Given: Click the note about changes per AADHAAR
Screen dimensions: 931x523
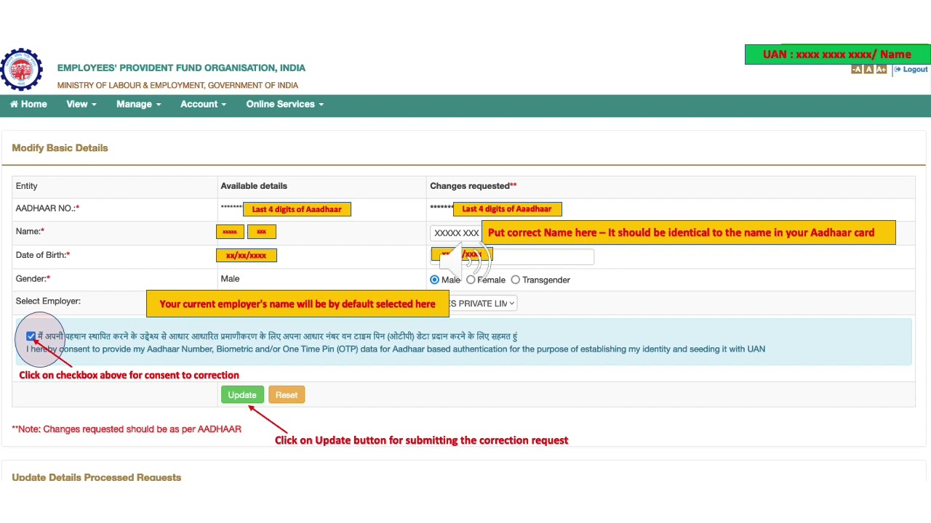Looking at the screenshot, I should pyautogui.click(x=127, y=429).
